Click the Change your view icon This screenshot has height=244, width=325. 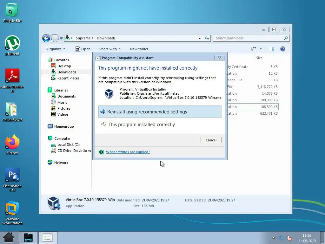(254, 49)
